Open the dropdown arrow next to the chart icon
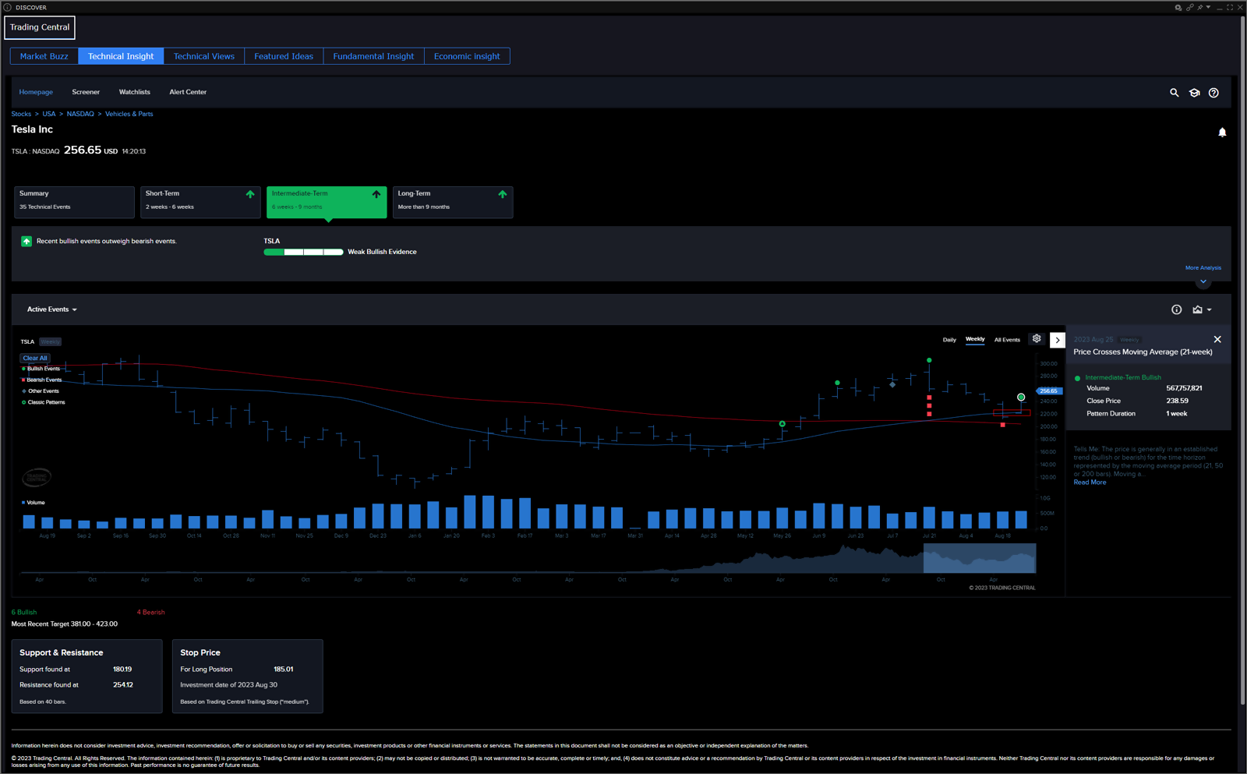Image resolution: width=1247 pixels, height=774 pixels. pos(1210,309)
